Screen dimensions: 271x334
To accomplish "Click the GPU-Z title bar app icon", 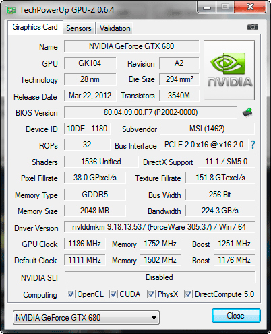I will coord(11,10).
